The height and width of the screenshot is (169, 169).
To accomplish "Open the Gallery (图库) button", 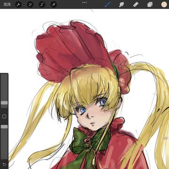I will point(7,4).
